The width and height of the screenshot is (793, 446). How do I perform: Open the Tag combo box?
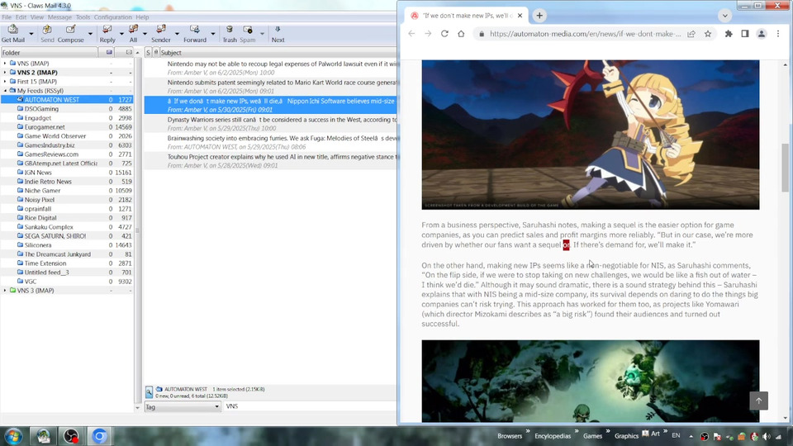(183, 406)
